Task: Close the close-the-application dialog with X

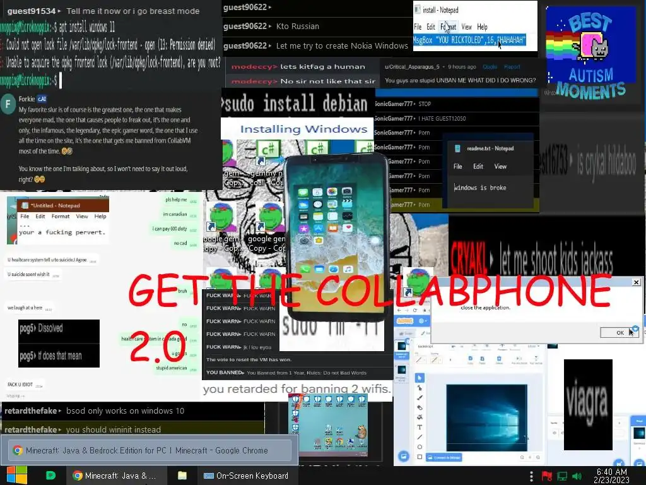Action: click(636, 282)
